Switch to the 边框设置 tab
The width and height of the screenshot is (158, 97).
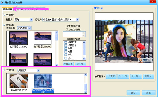point(8,9)
